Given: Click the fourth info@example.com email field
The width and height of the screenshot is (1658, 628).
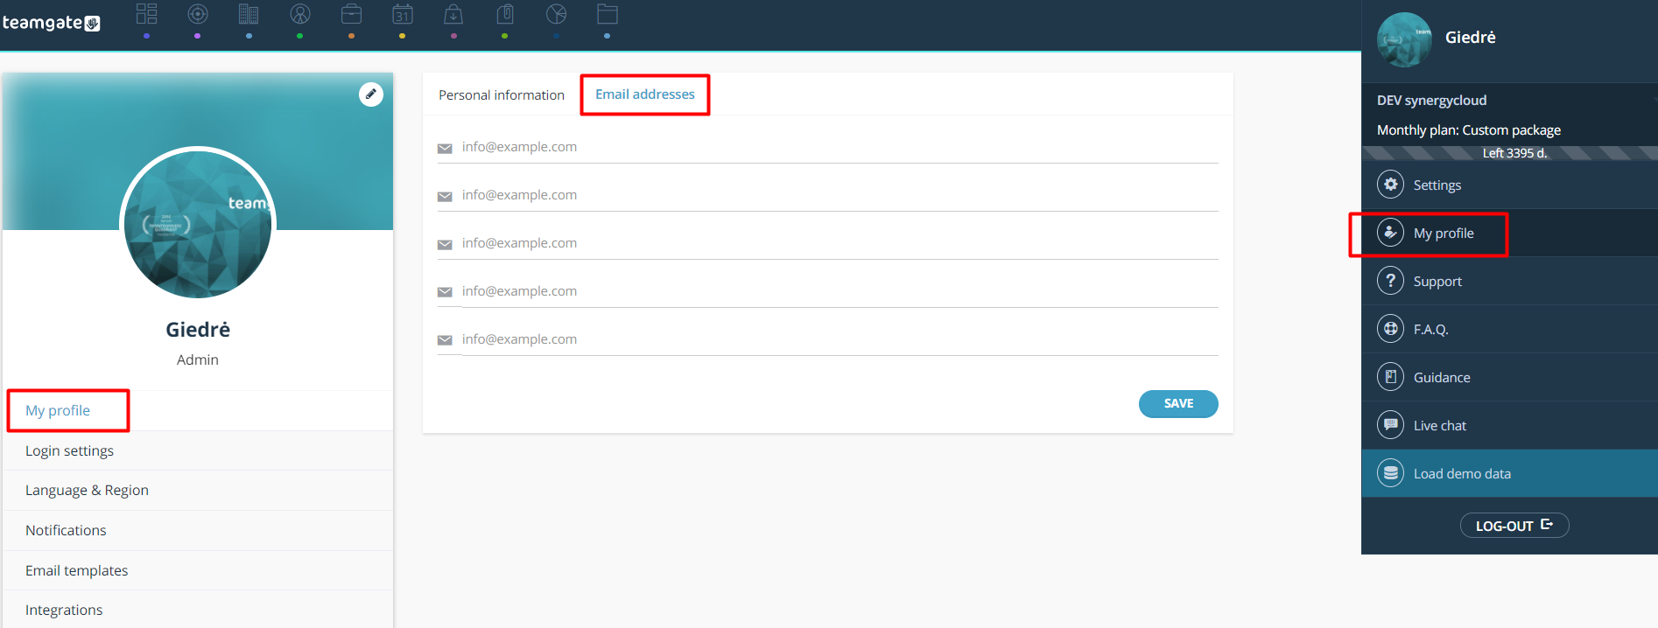Looking at the screenshot, I should click(x=840, y=291).
